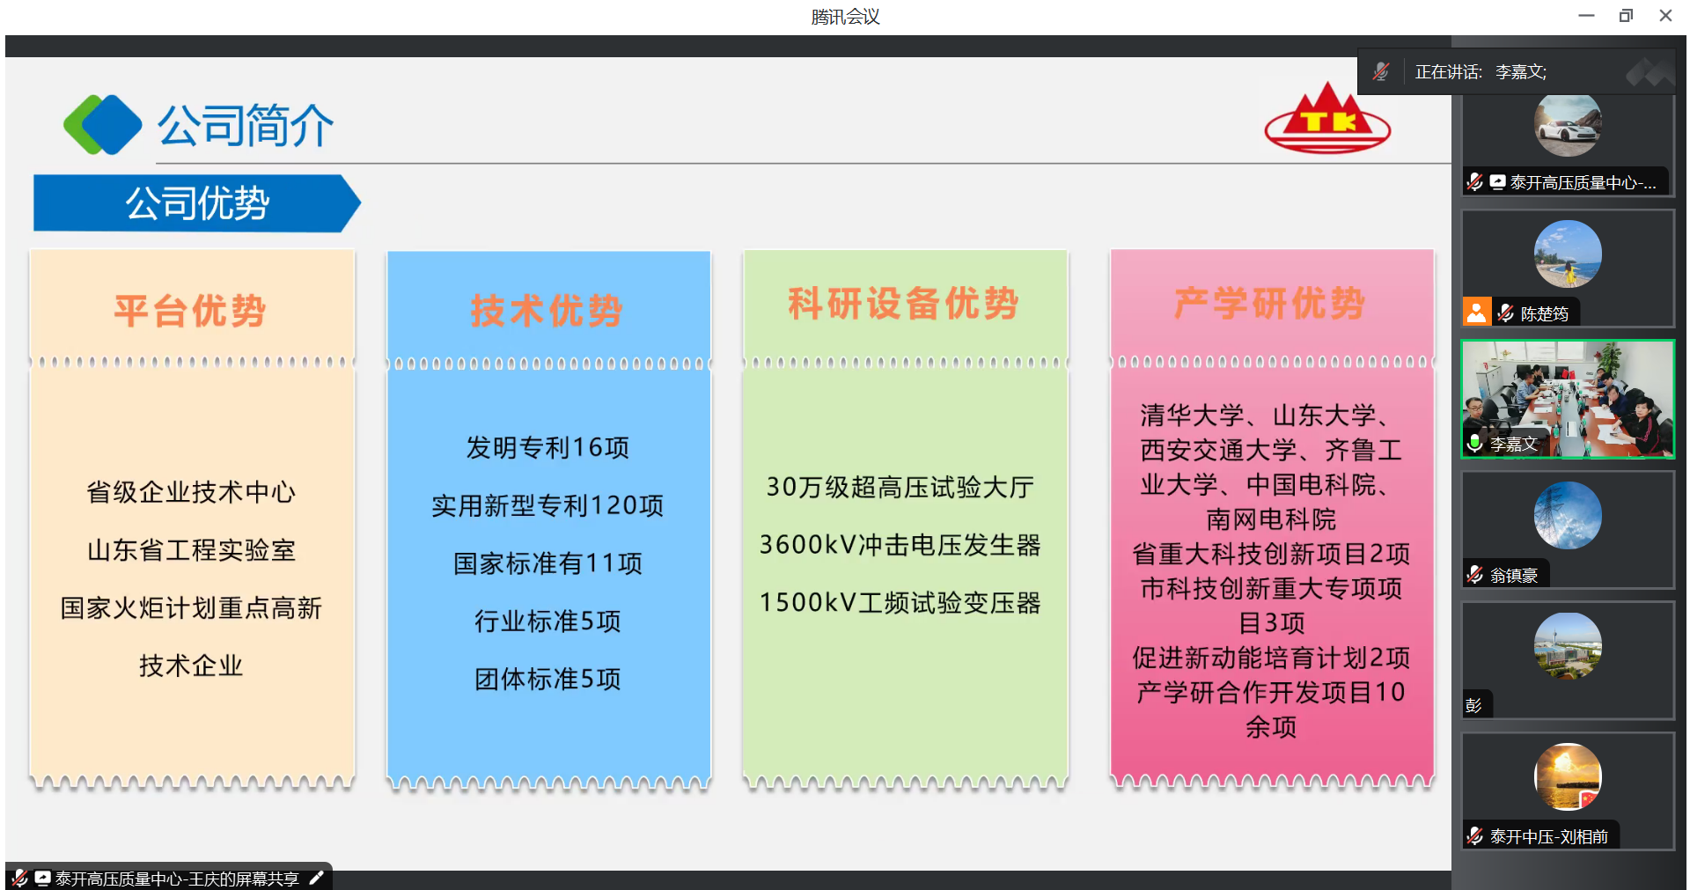Image resolution: width=1690 pixels, height=890 pixels.
Task: Open the 李嘉文 meeting room video thumbnail
Action: coord(1568,399)
